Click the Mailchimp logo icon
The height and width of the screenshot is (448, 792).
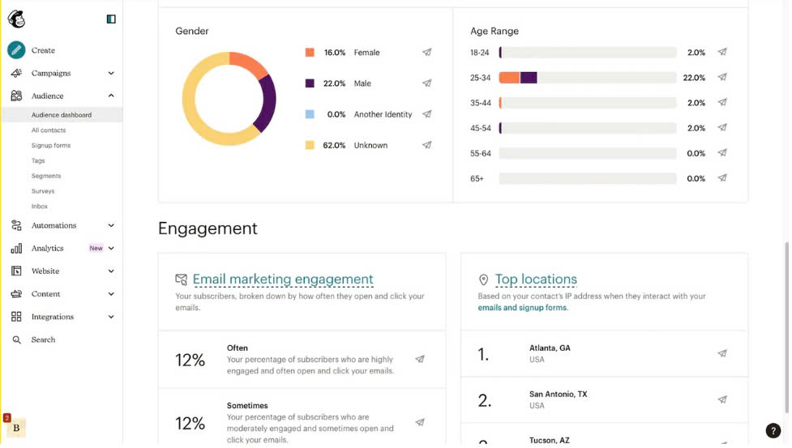pyautogui.click(x=16, y=19)
